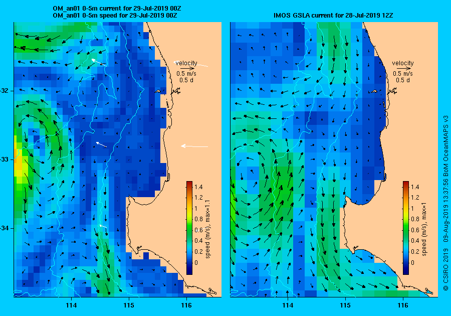Click the left color bar label 'speed (m/s), max=1.1'
Screen dimensions: 451x316
click(207, 229)
